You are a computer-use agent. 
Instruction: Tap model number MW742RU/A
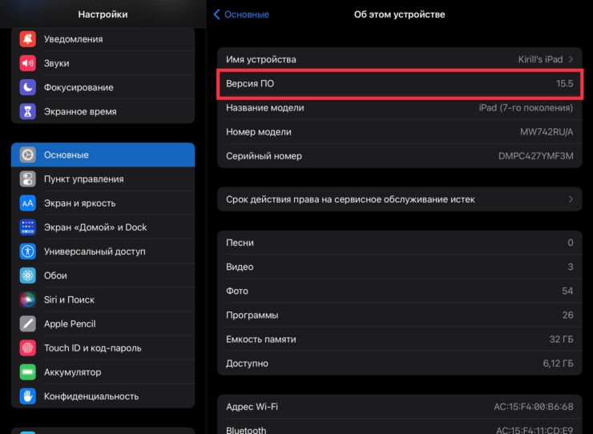547,132
